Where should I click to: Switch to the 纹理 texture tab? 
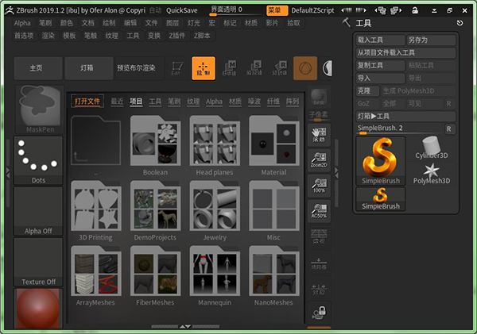(x=193, y=102)
